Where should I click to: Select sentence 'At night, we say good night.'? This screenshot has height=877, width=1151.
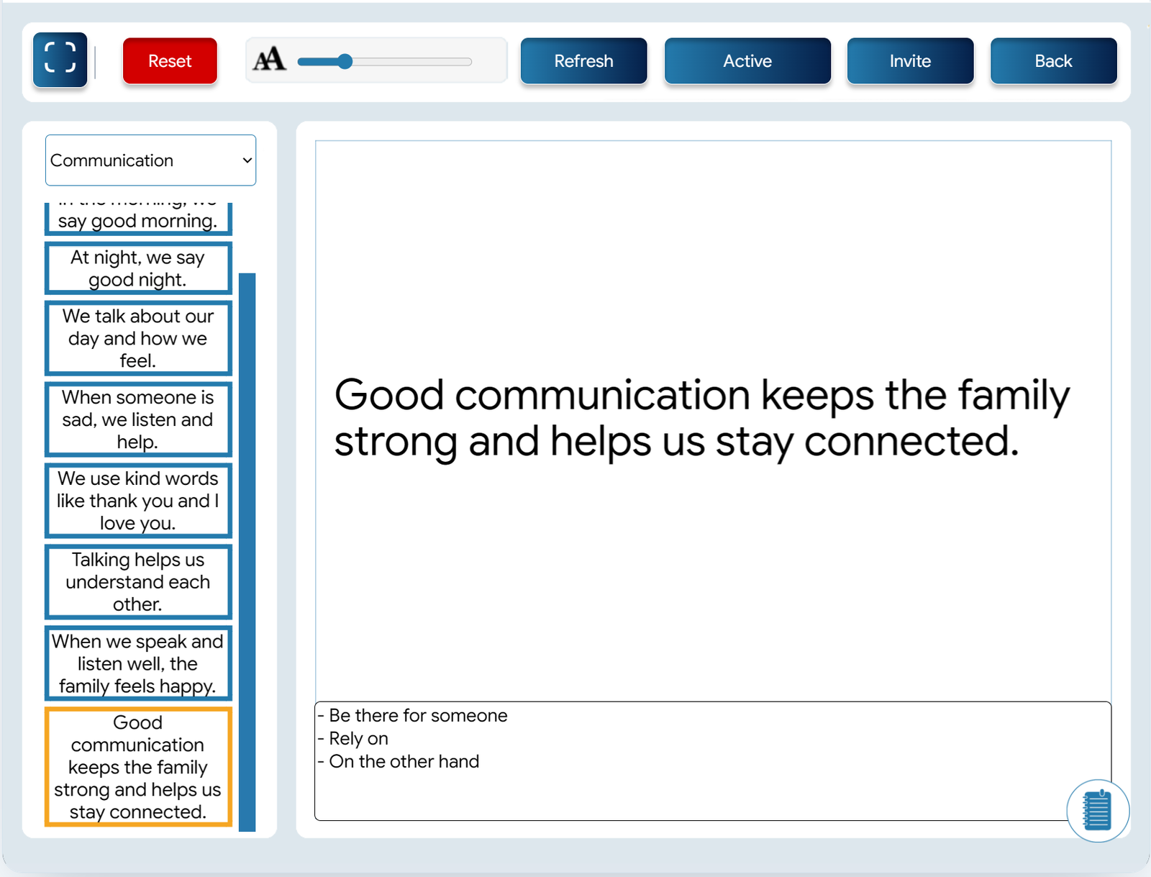pos(138,268)
